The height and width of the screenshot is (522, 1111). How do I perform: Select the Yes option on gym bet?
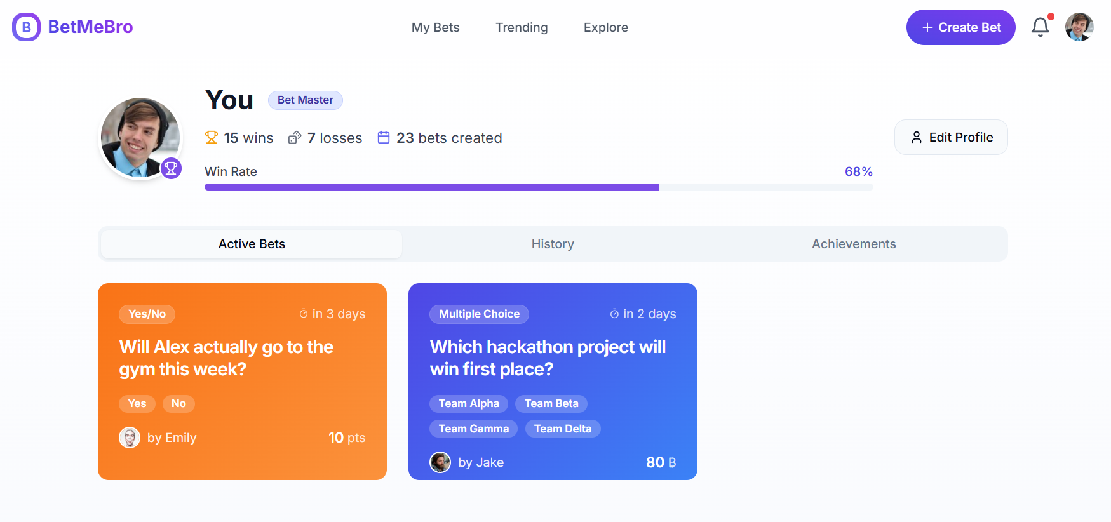[137, 403]
